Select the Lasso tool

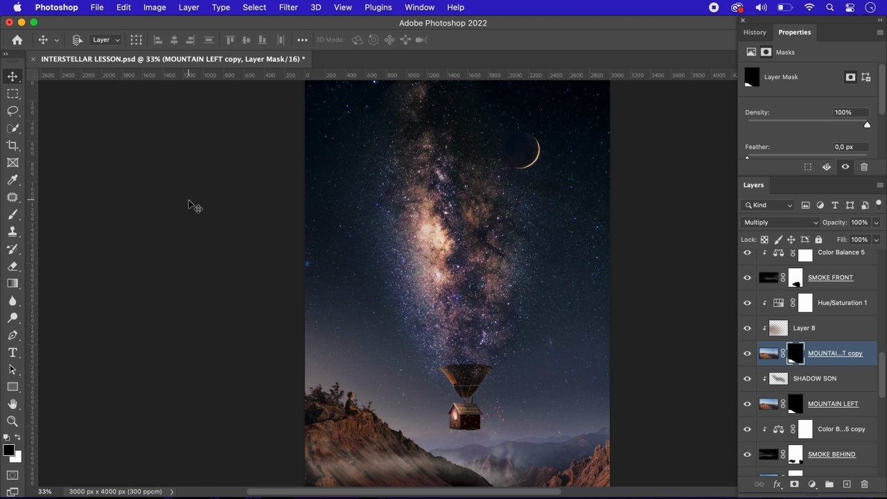point(12,111)
